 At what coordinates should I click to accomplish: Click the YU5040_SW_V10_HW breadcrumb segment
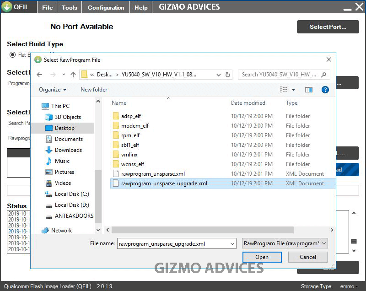(159, 75)
